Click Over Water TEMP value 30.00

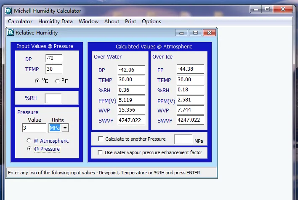click(x=131, y=80)
